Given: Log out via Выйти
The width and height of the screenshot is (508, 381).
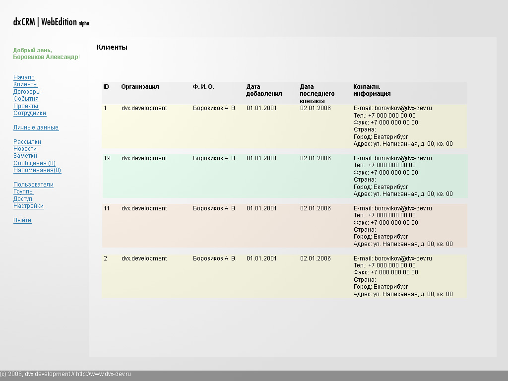Looking at the screenshot, I should [x=22, y=220].
